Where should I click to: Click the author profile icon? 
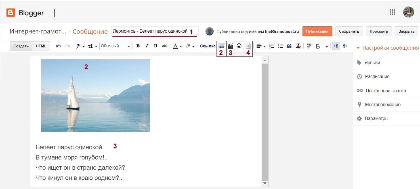pos(209,31)
